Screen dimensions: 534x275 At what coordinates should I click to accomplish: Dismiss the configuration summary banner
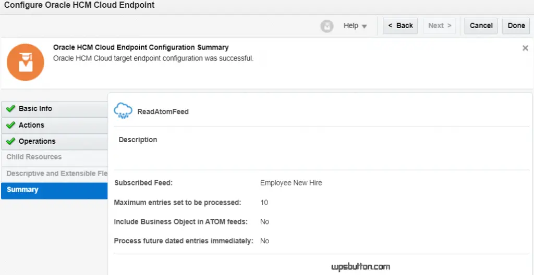[x=525, y=48]
